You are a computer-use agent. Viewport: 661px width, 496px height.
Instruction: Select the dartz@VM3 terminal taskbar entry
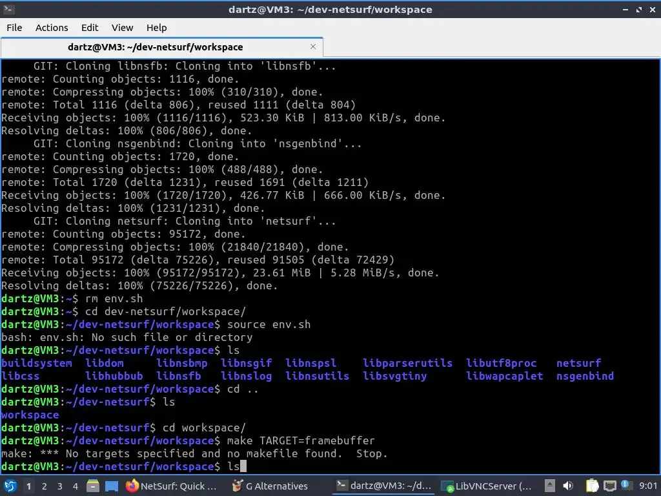click(384, 486)
